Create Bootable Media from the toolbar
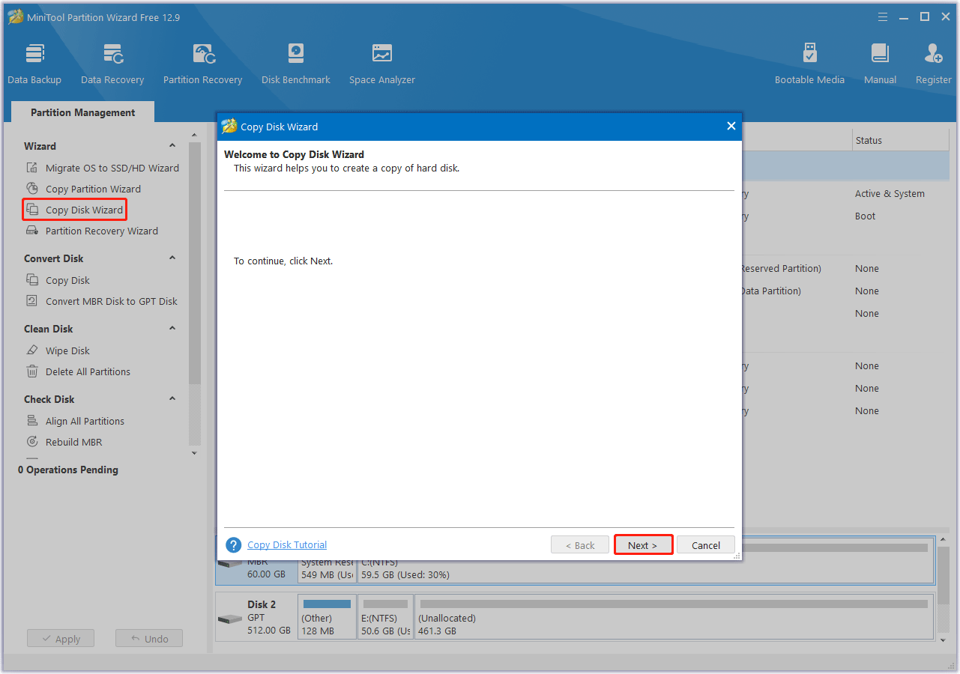 coord(809,64)
